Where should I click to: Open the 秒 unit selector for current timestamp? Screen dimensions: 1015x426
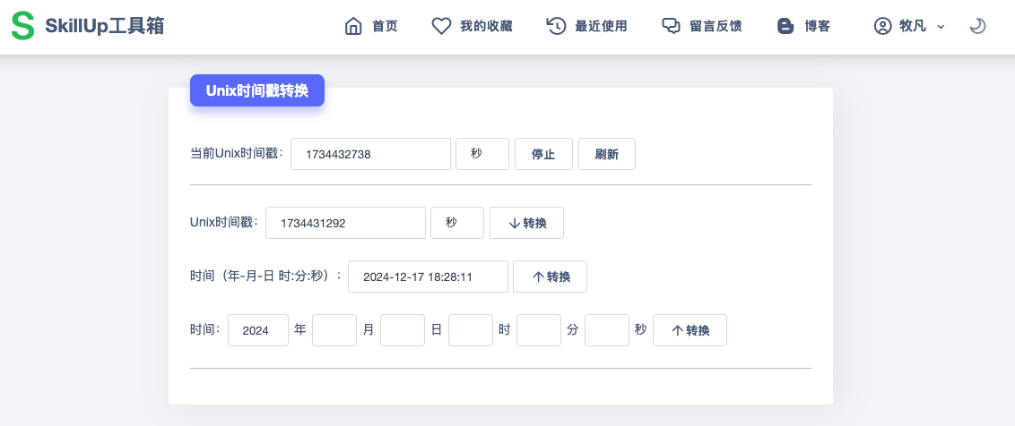pos(482,154)
